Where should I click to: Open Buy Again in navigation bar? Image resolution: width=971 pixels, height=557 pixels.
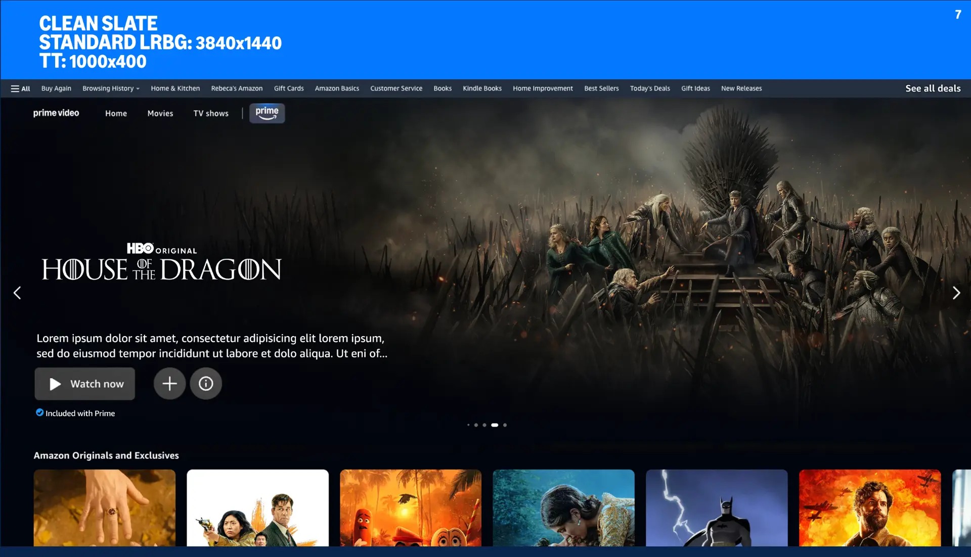click(x=56, y=88)
